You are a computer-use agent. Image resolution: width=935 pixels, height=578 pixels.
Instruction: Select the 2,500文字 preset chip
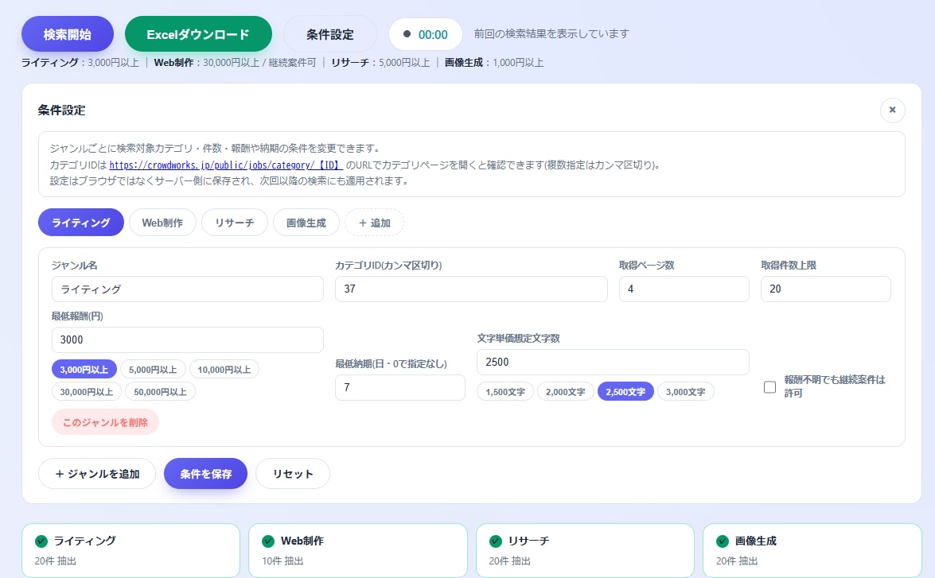tap(625, 391)
